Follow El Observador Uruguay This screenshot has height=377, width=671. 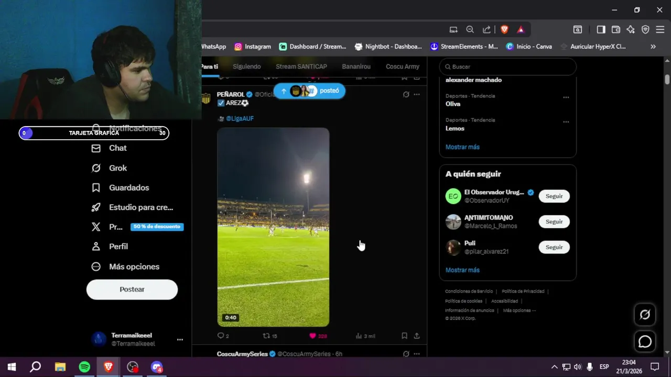(554, 196)
